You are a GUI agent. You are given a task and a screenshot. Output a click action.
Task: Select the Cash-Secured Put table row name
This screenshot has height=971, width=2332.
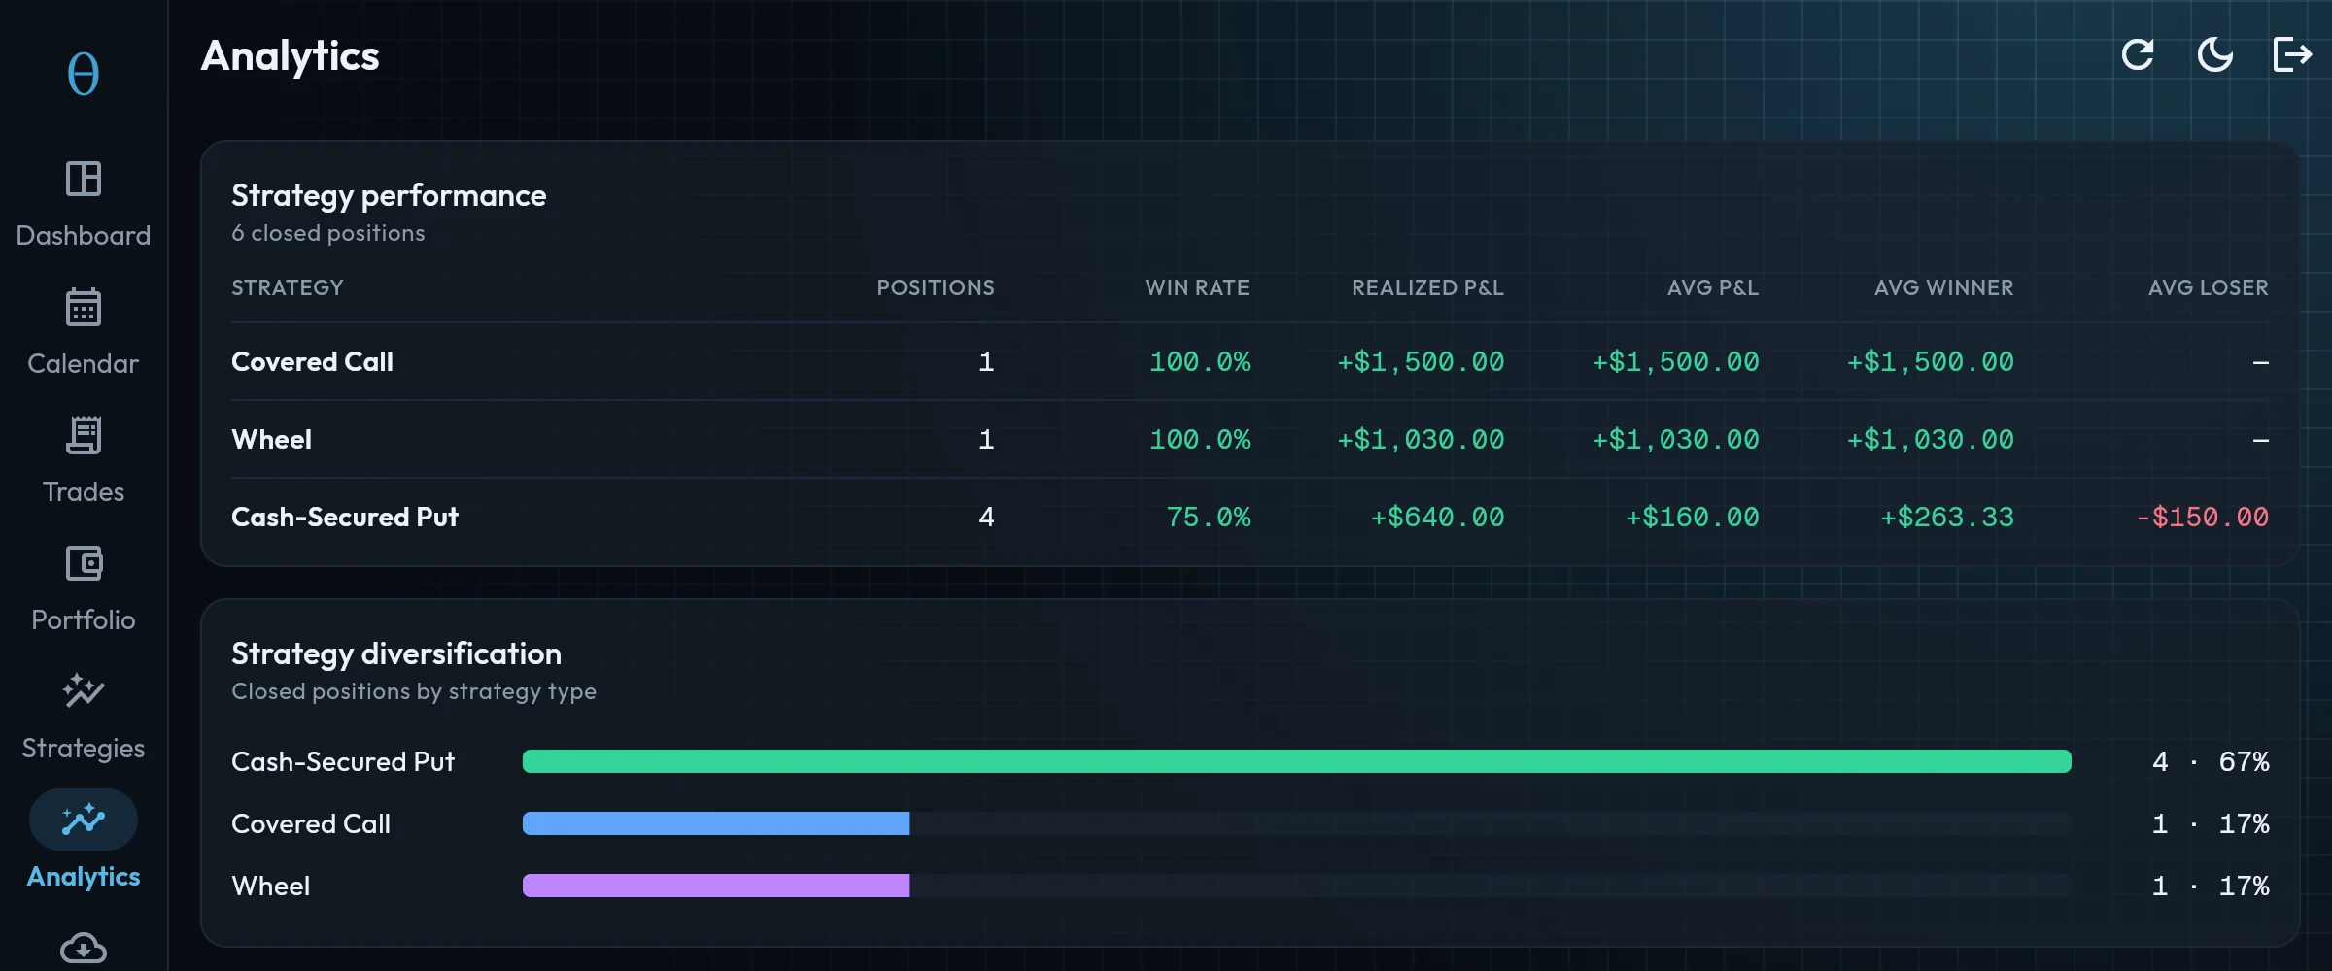tap(345, 517)
